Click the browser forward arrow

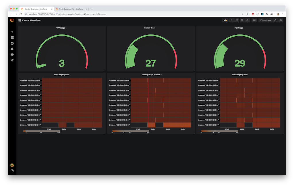click(x=16, y=14)
